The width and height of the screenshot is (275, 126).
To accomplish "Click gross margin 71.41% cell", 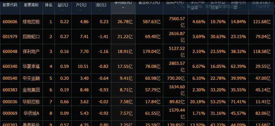I will coord(238,102).
